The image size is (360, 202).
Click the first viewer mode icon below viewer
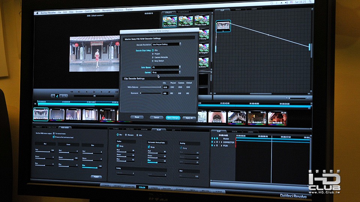[x=53, y=96]
